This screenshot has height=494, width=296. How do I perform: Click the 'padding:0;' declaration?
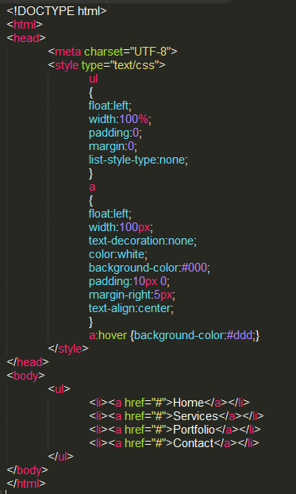click(115, 133)
